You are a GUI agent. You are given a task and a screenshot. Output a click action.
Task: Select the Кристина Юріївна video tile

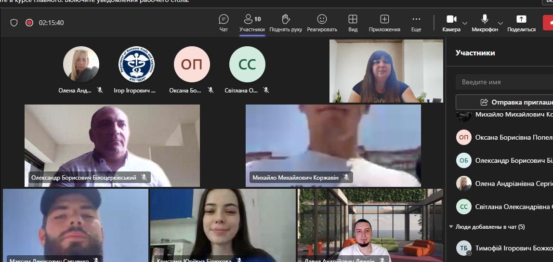tap(223, 225)
